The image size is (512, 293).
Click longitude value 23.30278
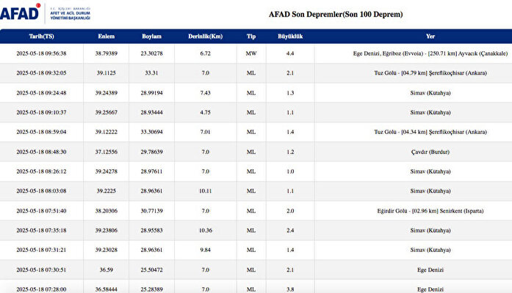(x=151, y=53)
